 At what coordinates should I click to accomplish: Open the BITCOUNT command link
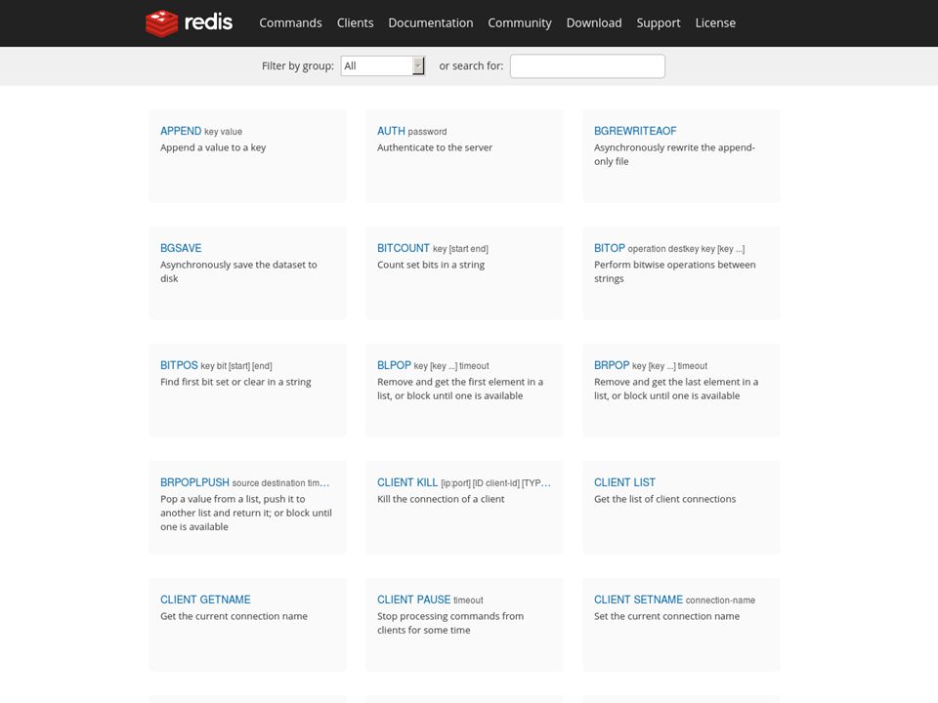[404, 248]
